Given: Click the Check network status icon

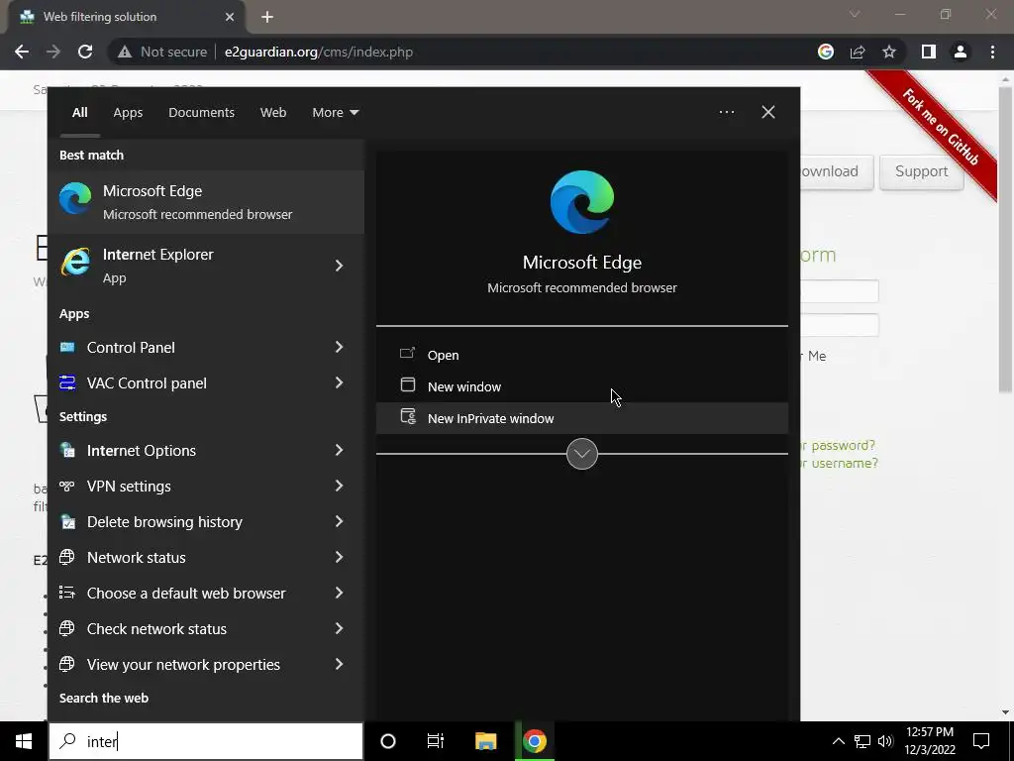Looking at the screenshot, I should pyautogui.click(x=67, y=628).
